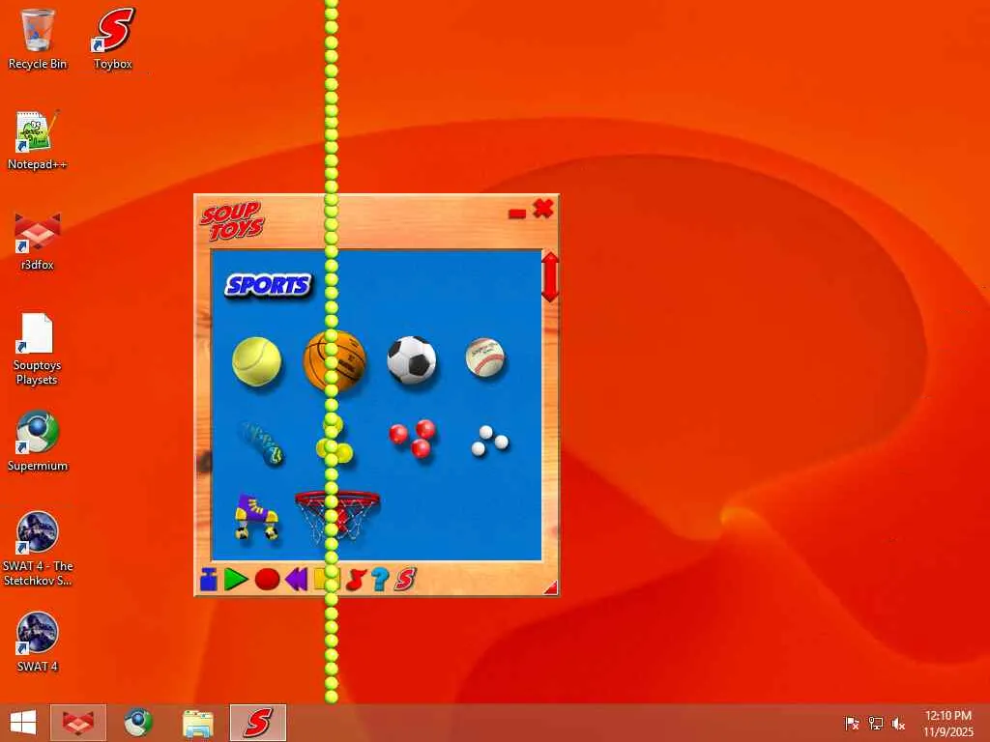The image size is (990, 742).
Task: Pick the purple roller skate toy
Action: pyautogui.click(x=256, y=517)
